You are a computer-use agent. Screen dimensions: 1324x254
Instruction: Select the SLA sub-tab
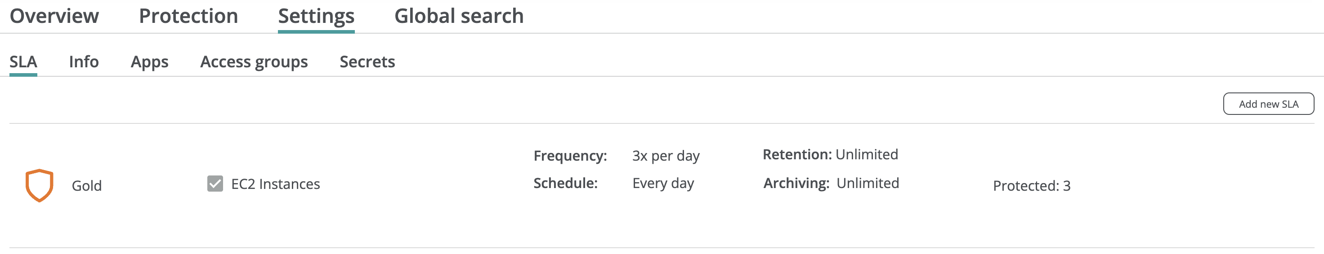tap(23, 61)
